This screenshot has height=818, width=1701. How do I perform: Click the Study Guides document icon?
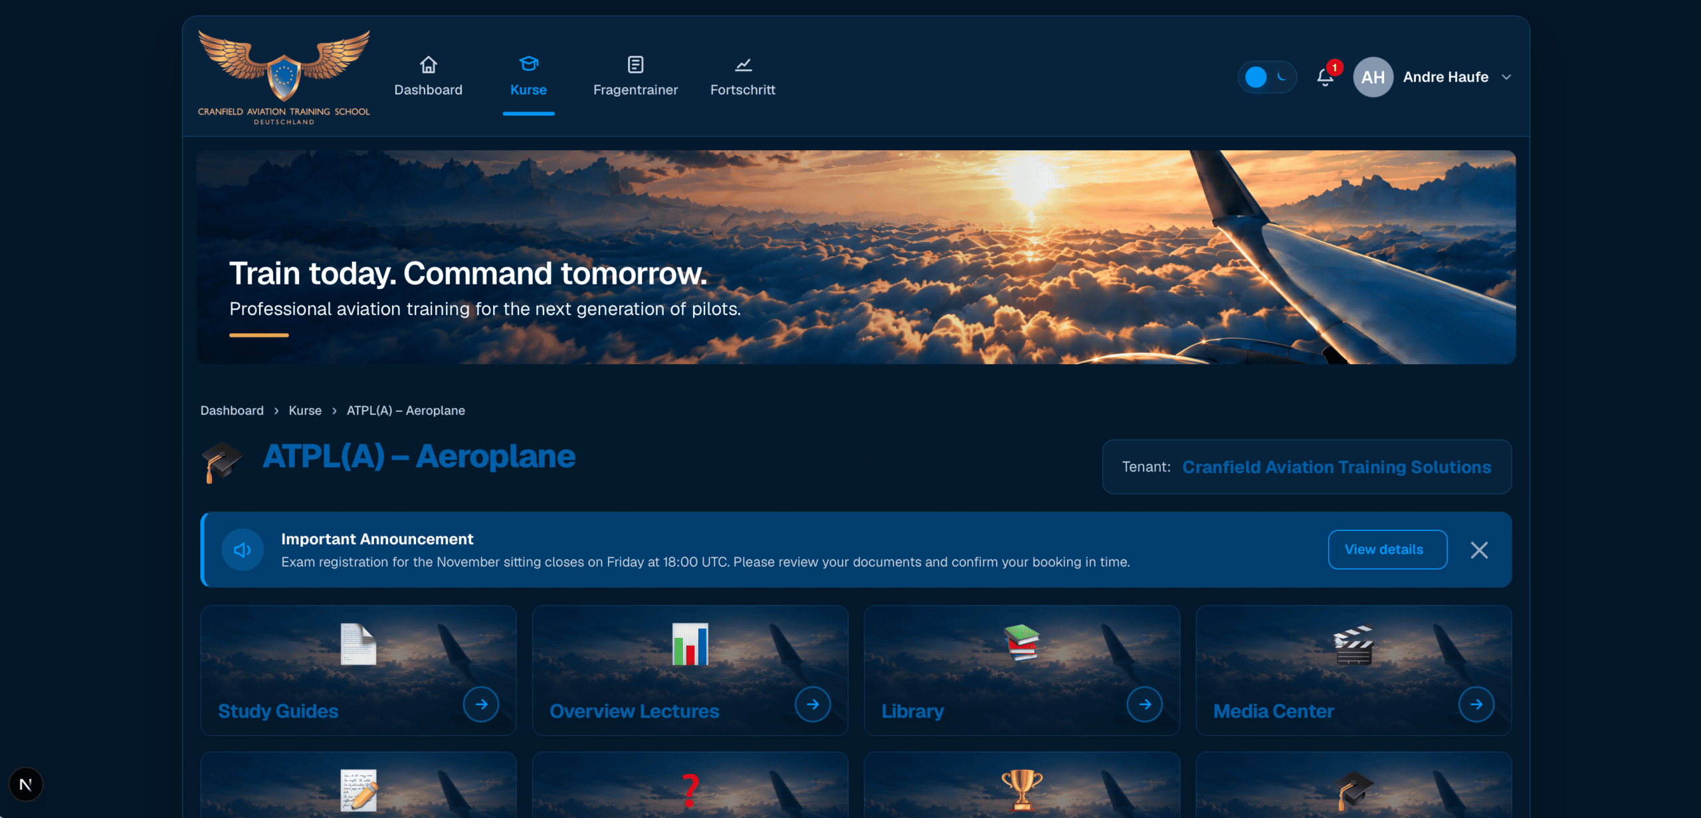pyautogui.click(x=358, y=644)
